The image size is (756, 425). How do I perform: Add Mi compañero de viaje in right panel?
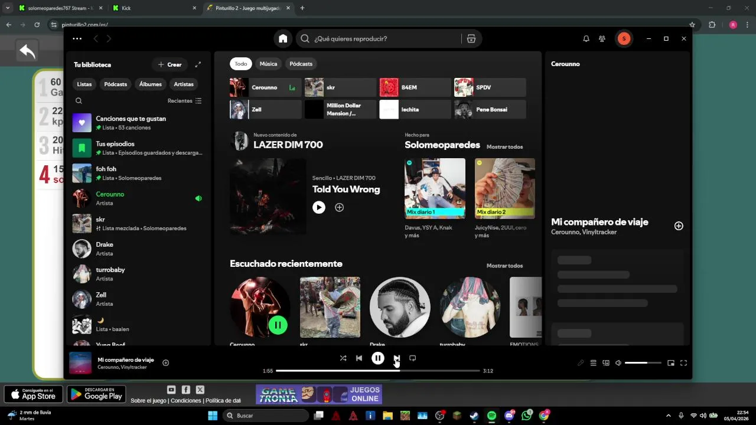(679, 225)
